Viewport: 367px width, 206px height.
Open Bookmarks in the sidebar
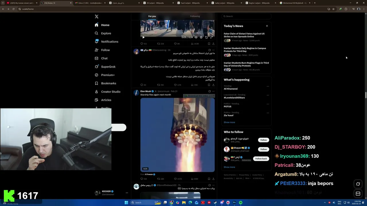(x=105, y=83)
